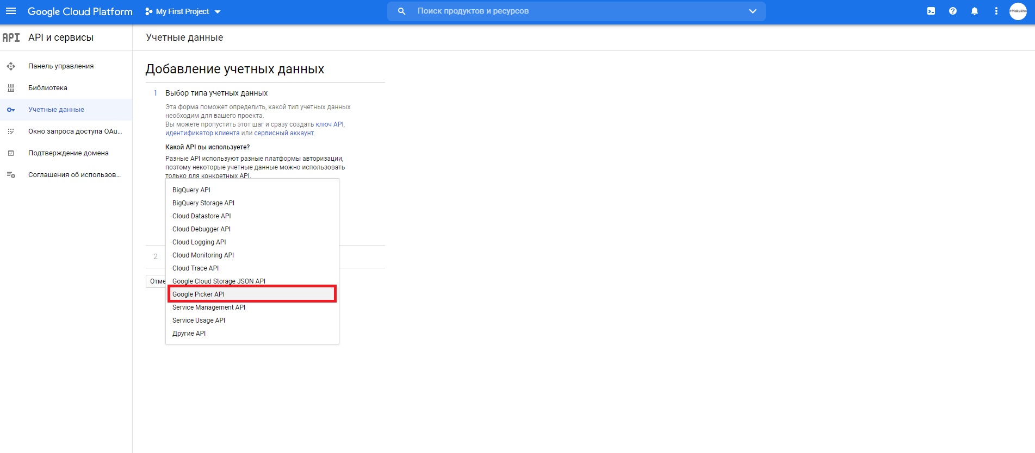Open the Help question mark icon

[x=953, y=11]
